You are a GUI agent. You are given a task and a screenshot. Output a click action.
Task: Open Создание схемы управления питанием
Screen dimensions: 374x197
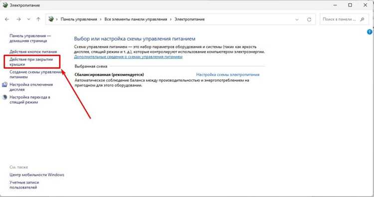coord(35,74)
